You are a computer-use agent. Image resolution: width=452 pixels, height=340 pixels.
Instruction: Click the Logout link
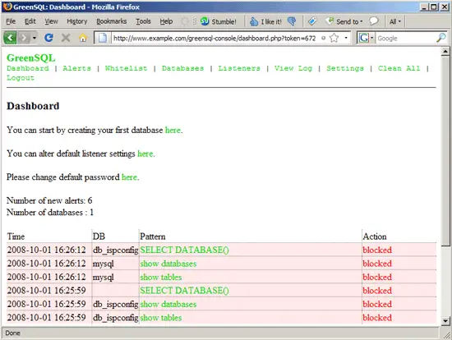[x=21, y=78]
